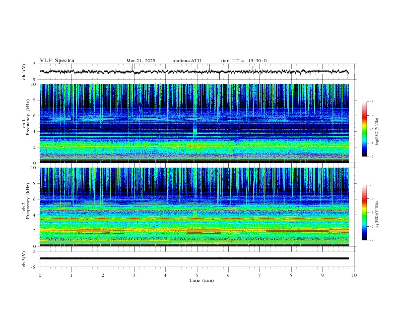Click the lower color scale bar for ch.2
Viewport: 399px width, 309px height.
[365, 213]
